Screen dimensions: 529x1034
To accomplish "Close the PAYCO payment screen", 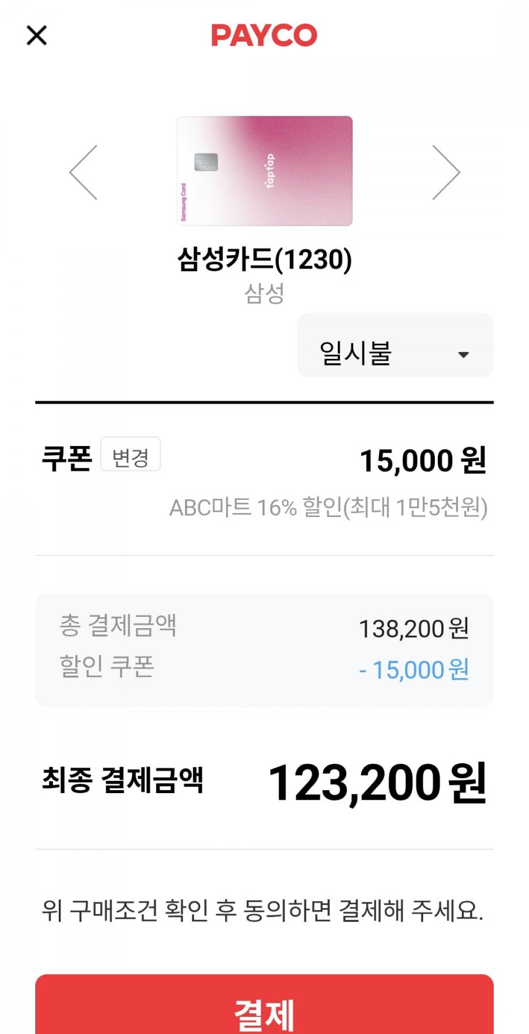I will tap(36, 35).
